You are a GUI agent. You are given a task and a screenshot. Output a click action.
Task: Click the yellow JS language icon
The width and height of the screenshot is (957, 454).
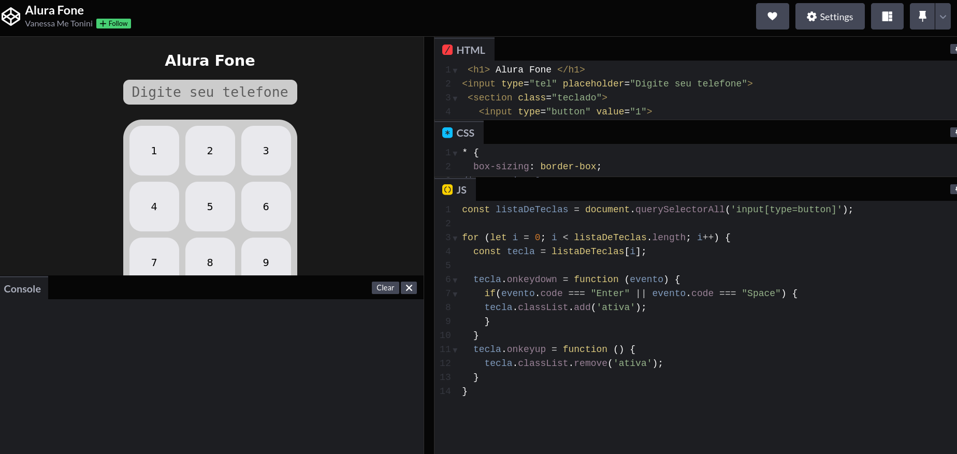coord(447,189)
